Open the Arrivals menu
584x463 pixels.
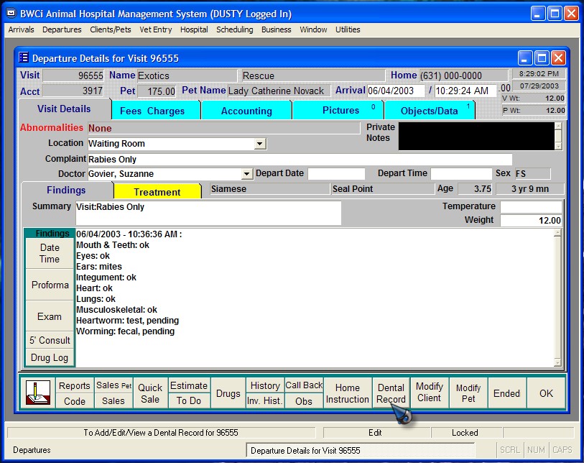(21, 29)
